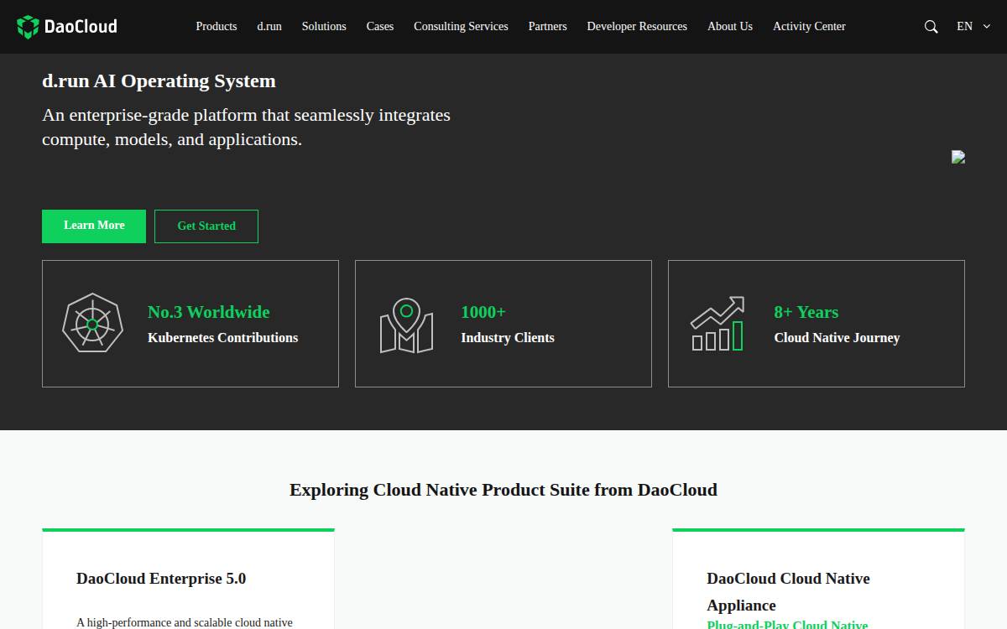Image resolution: width=1007 pixels, height=629 pixels.
Task: Click the Cloud Native Journey label
Action: [837, 338]
